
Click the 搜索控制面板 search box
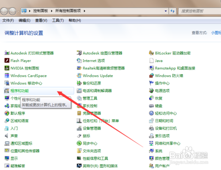pos(200,11)
